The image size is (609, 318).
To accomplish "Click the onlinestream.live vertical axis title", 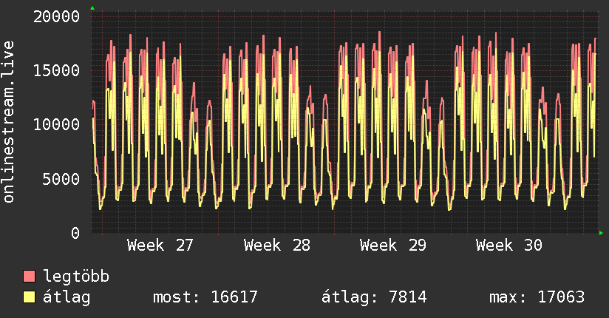I will point(8,122).
